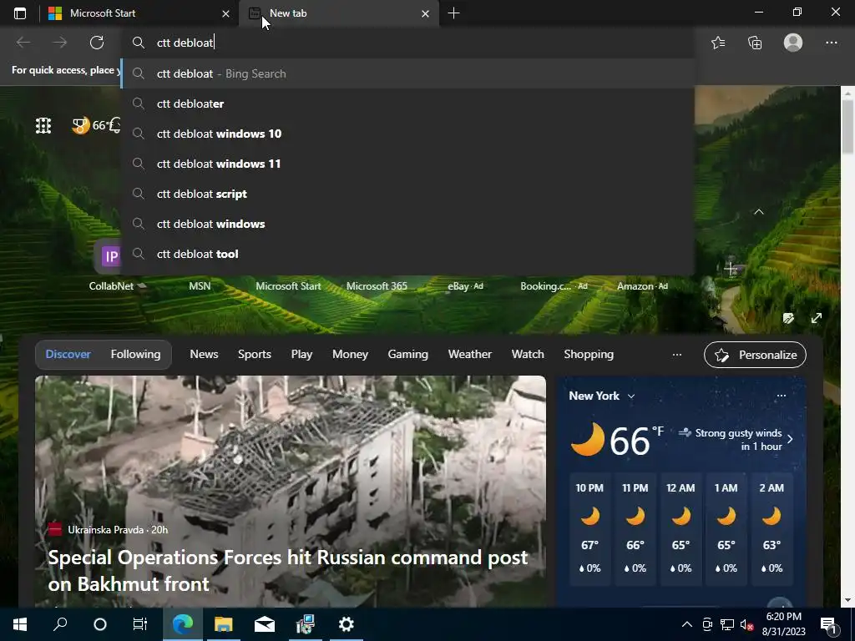Open the eBay ad quick link

pyautogui.click(x=465, y=285)
